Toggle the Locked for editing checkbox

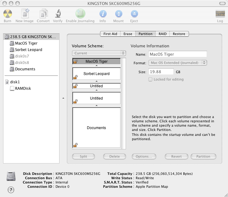[x=150, y=79]
